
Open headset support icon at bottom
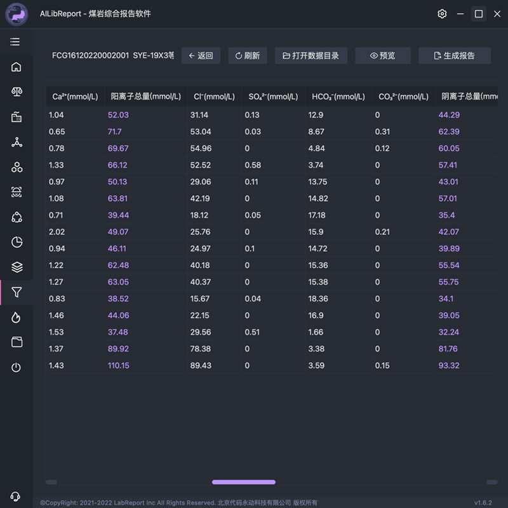[15, 497]
